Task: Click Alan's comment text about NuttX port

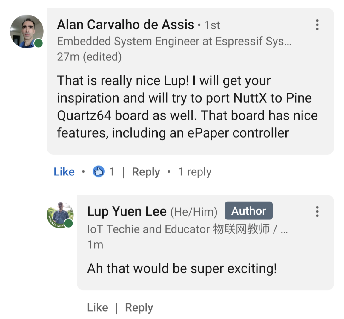Action: 187,107
